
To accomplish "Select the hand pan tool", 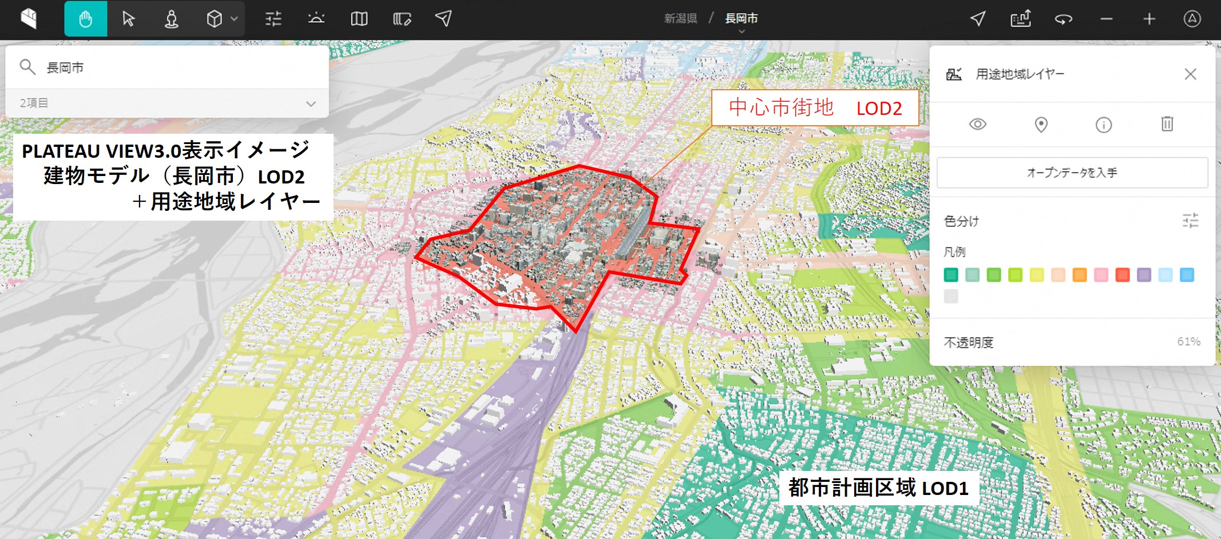I will (86, 19).
